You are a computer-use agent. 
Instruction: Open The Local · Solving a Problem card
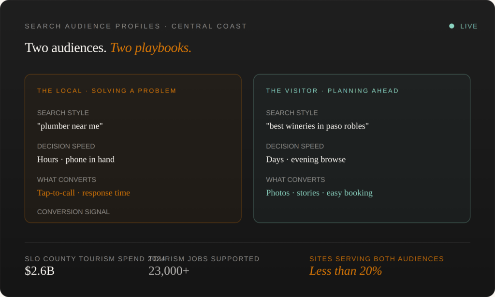(133, 148)
